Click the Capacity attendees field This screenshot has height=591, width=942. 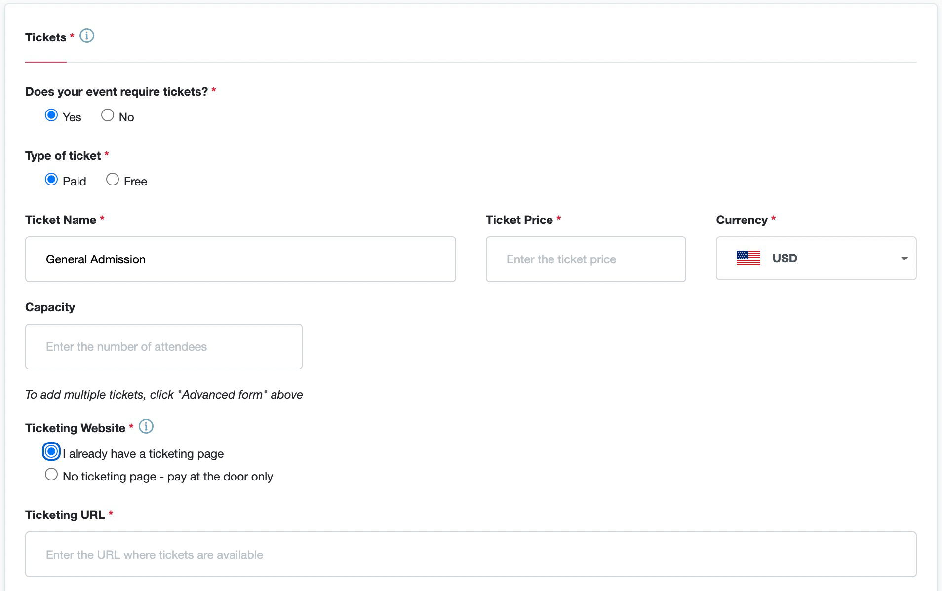click(x=164, y=346)
